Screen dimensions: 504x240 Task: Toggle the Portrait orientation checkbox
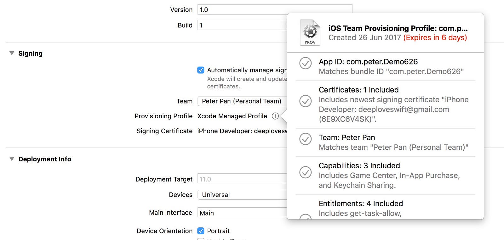point(201,231)
